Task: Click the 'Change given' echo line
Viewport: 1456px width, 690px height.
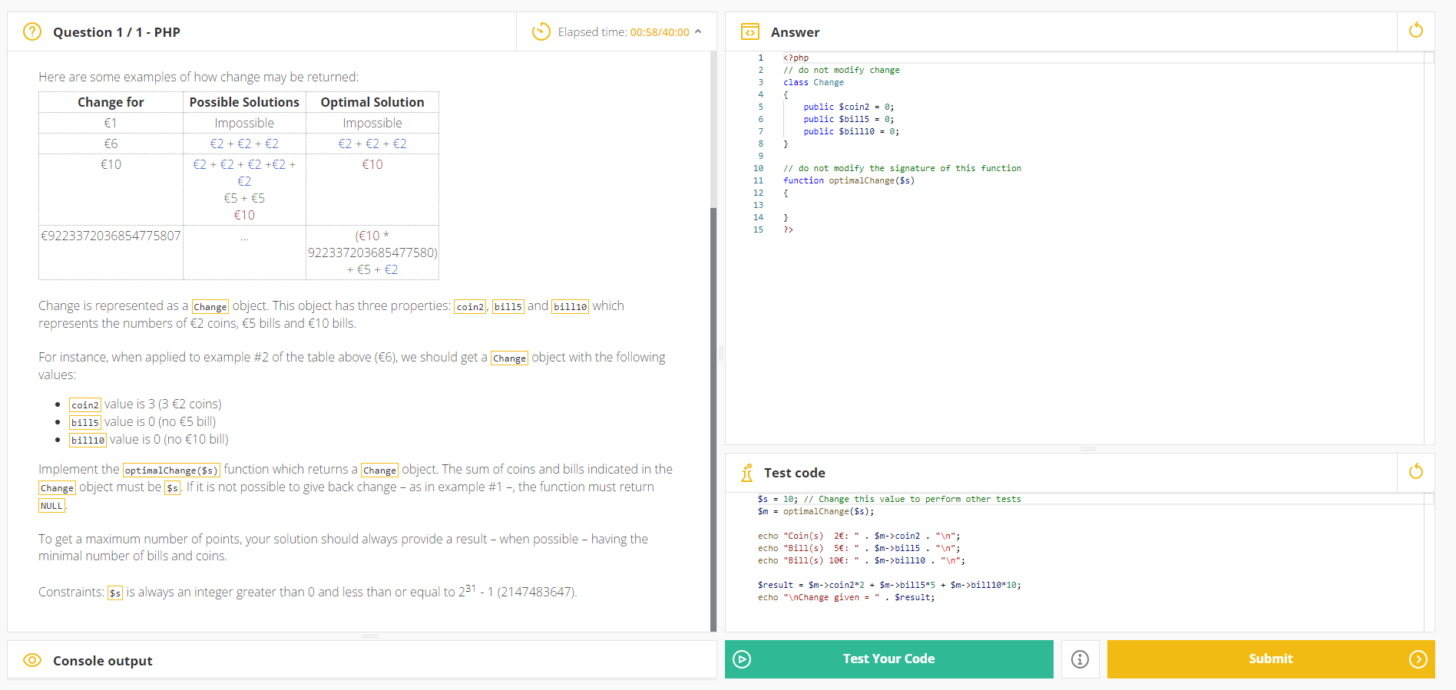Action: point(846,597)
